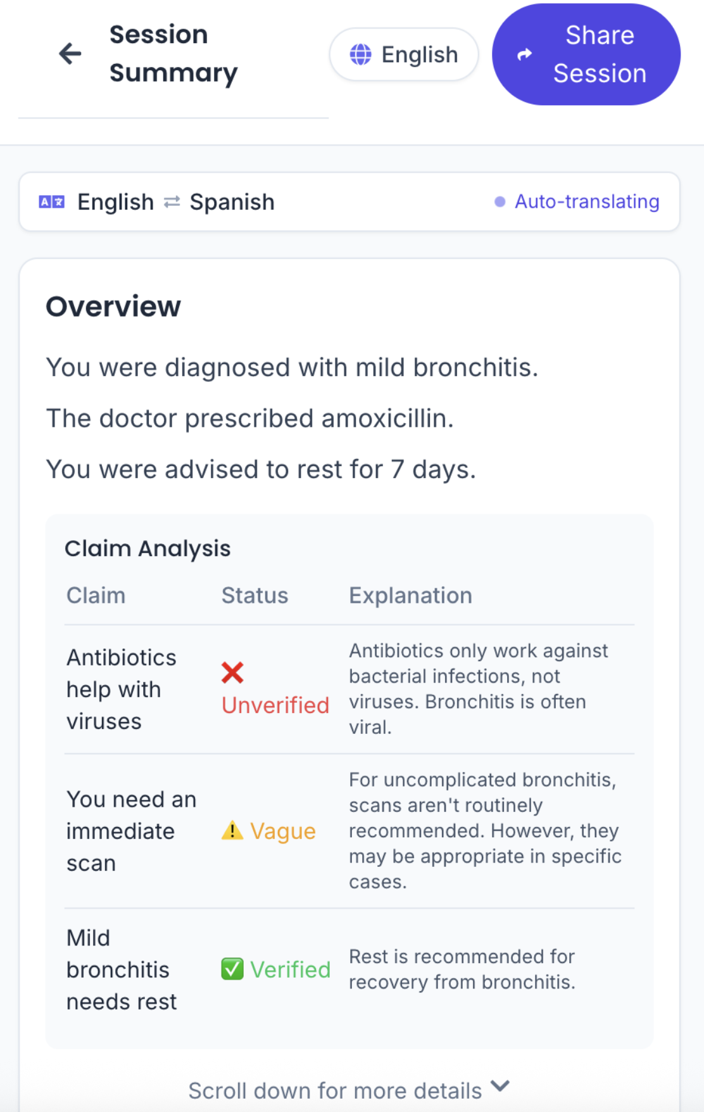Click the globe icon in language selector
704x1112 pixels.
[361, 54]
